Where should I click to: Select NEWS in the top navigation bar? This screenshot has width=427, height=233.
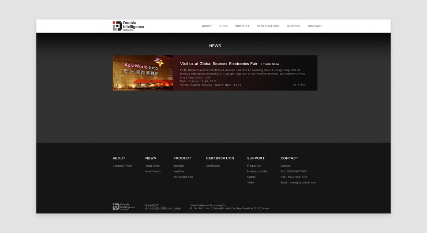pyautogui.click(x=223, y=26)
